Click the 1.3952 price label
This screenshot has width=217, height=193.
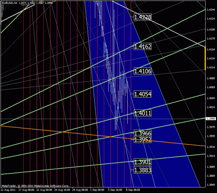click(x=143, y=140)
